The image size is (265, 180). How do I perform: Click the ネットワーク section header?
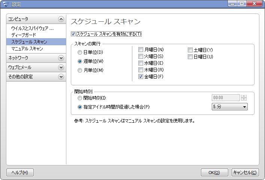(x=36, y=58)
